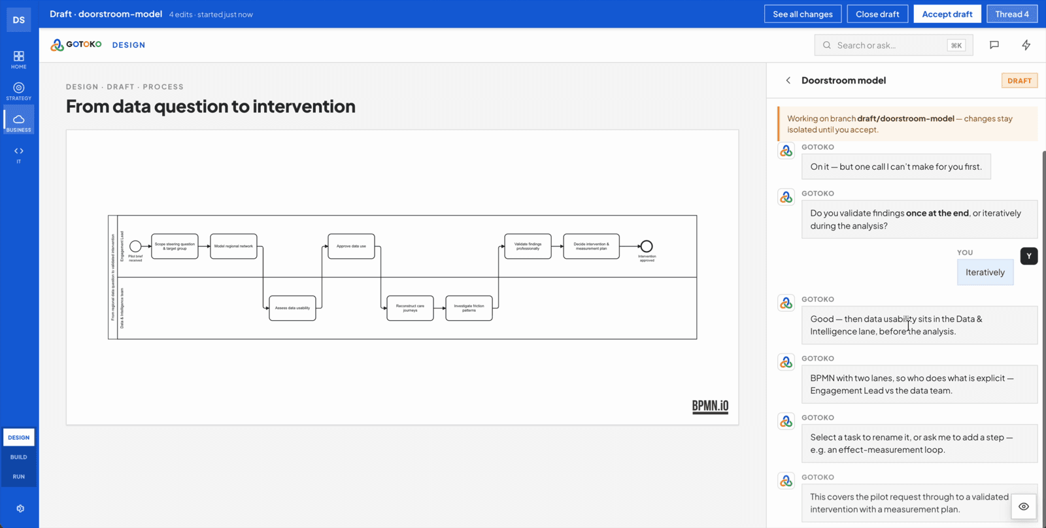The image size is (1046, 528).
Task: Select the Design mode tab
Action: [19, 437]
